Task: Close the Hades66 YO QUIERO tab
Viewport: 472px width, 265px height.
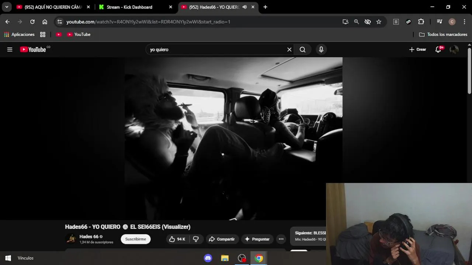Action: click(x=253, y=7)
